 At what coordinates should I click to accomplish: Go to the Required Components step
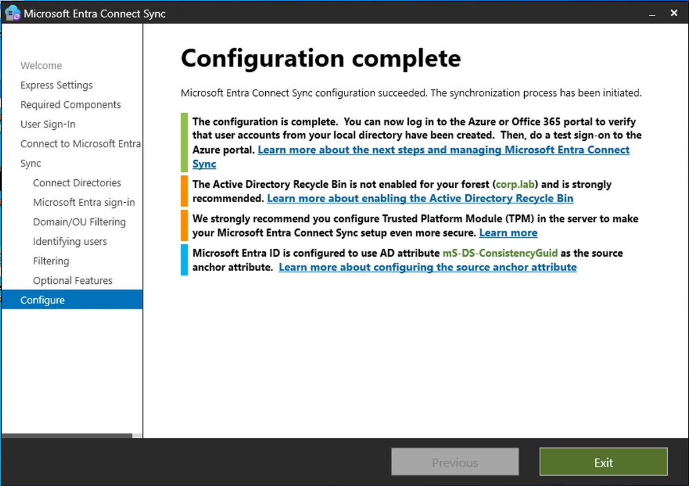pyautogui.click(x=71, y=105)
